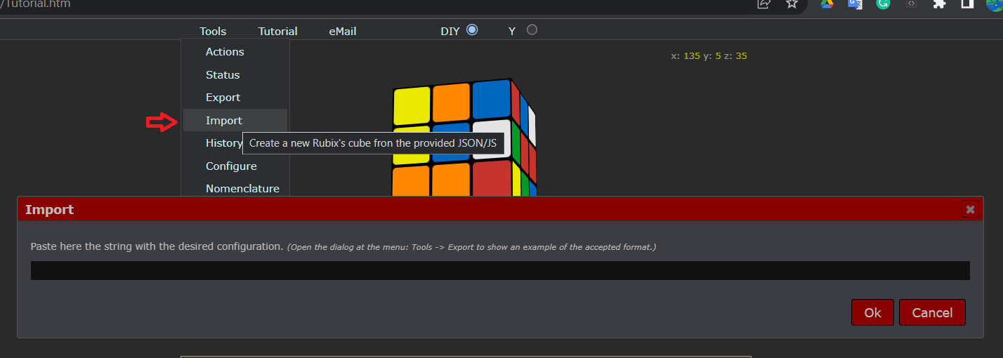Open the eMail menu

coord(343,31)
